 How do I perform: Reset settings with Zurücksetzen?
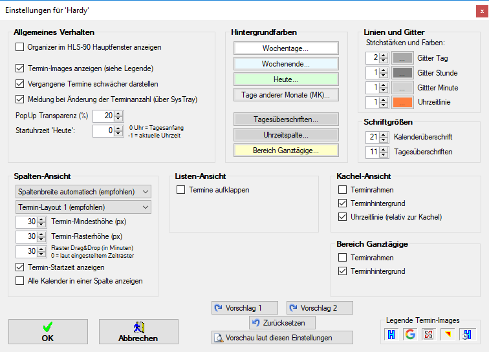tap(282, 322)
